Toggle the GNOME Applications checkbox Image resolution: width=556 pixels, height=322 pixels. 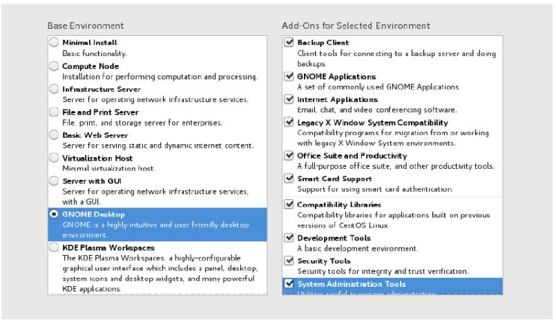289,77
